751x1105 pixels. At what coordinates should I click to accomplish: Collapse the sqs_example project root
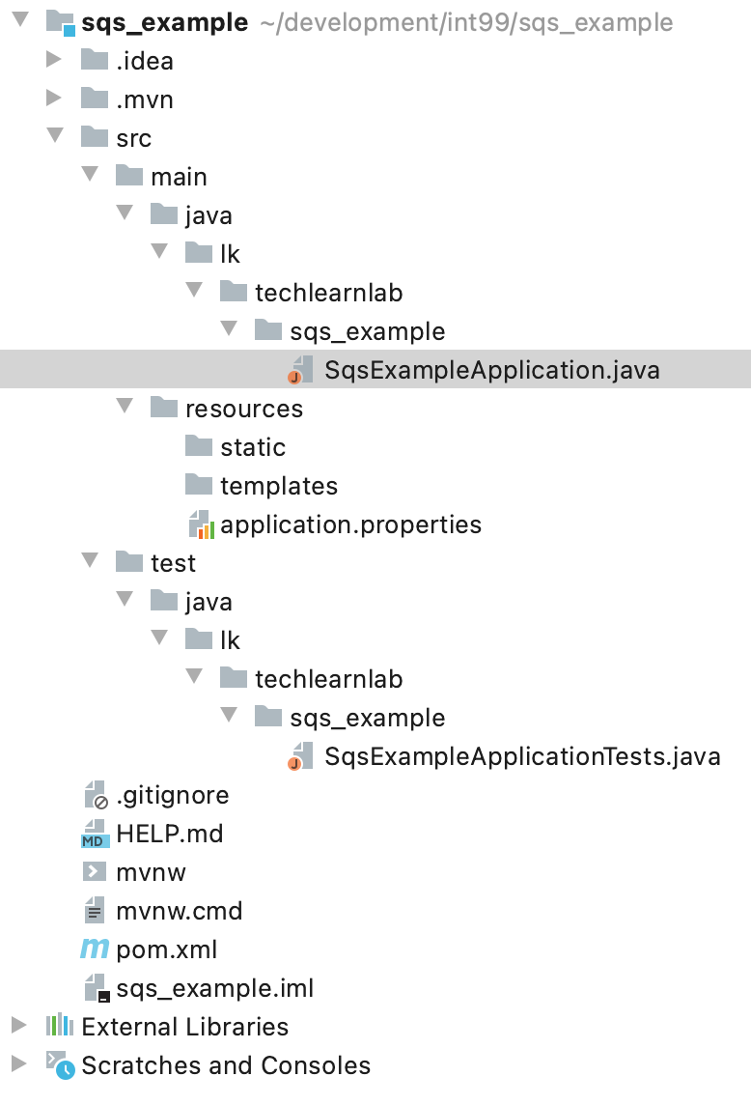20,19
